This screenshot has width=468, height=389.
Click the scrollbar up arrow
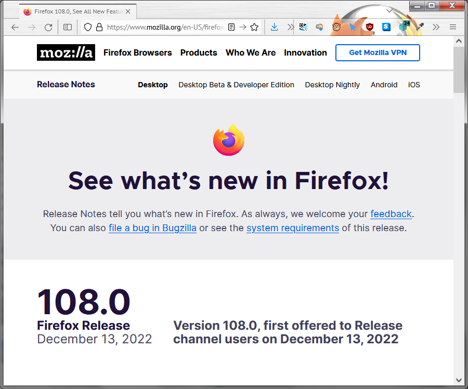pos(459,42)
